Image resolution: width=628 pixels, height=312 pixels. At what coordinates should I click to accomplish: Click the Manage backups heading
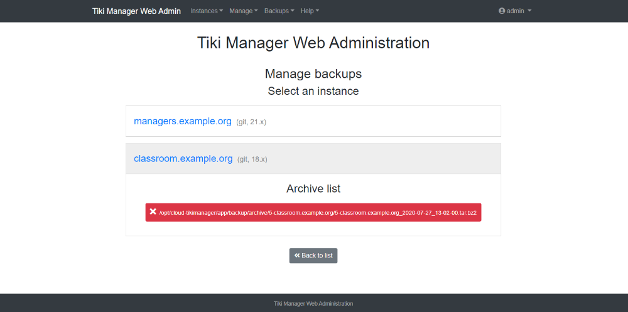tap(313, 73)
